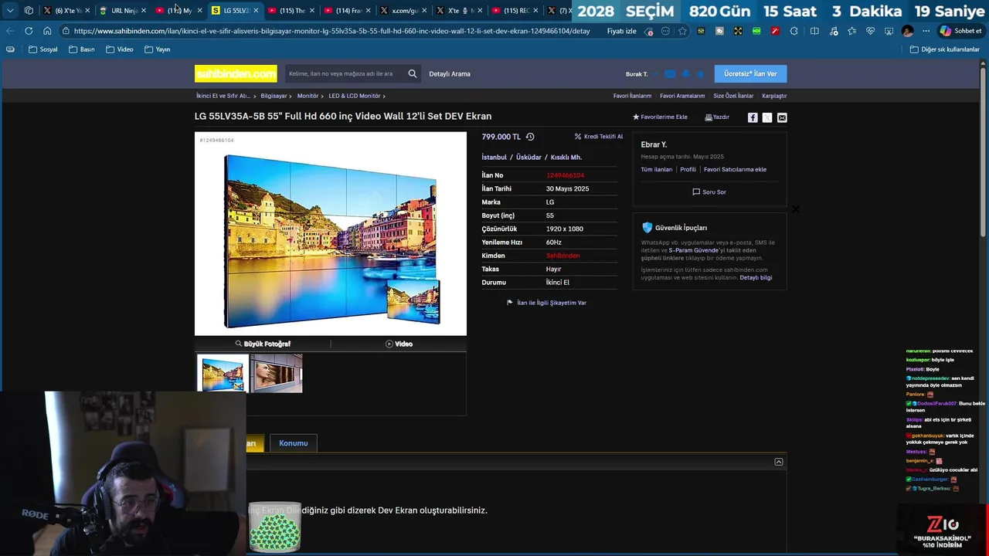Play the listing Video
This screenshot has height=556, width=989.
tap(399, 344)
